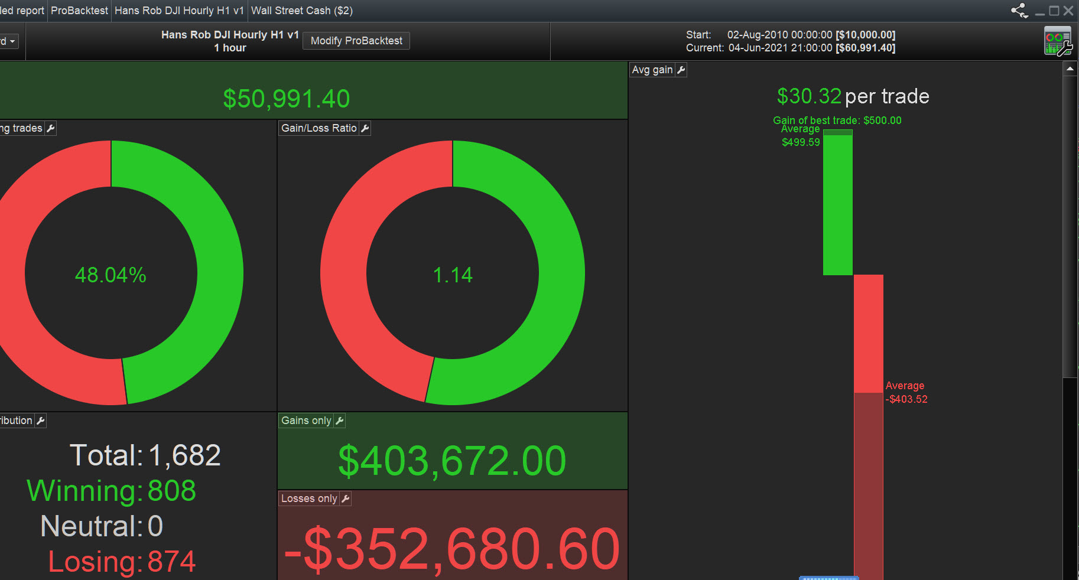Click the average gain $499.59 label
1079x580 pixels.
(x=801, y=136)
